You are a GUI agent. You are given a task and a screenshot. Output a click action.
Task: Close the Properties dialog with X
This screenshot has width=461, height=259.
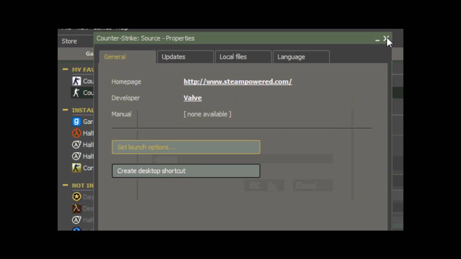click(x=386, y=38)
